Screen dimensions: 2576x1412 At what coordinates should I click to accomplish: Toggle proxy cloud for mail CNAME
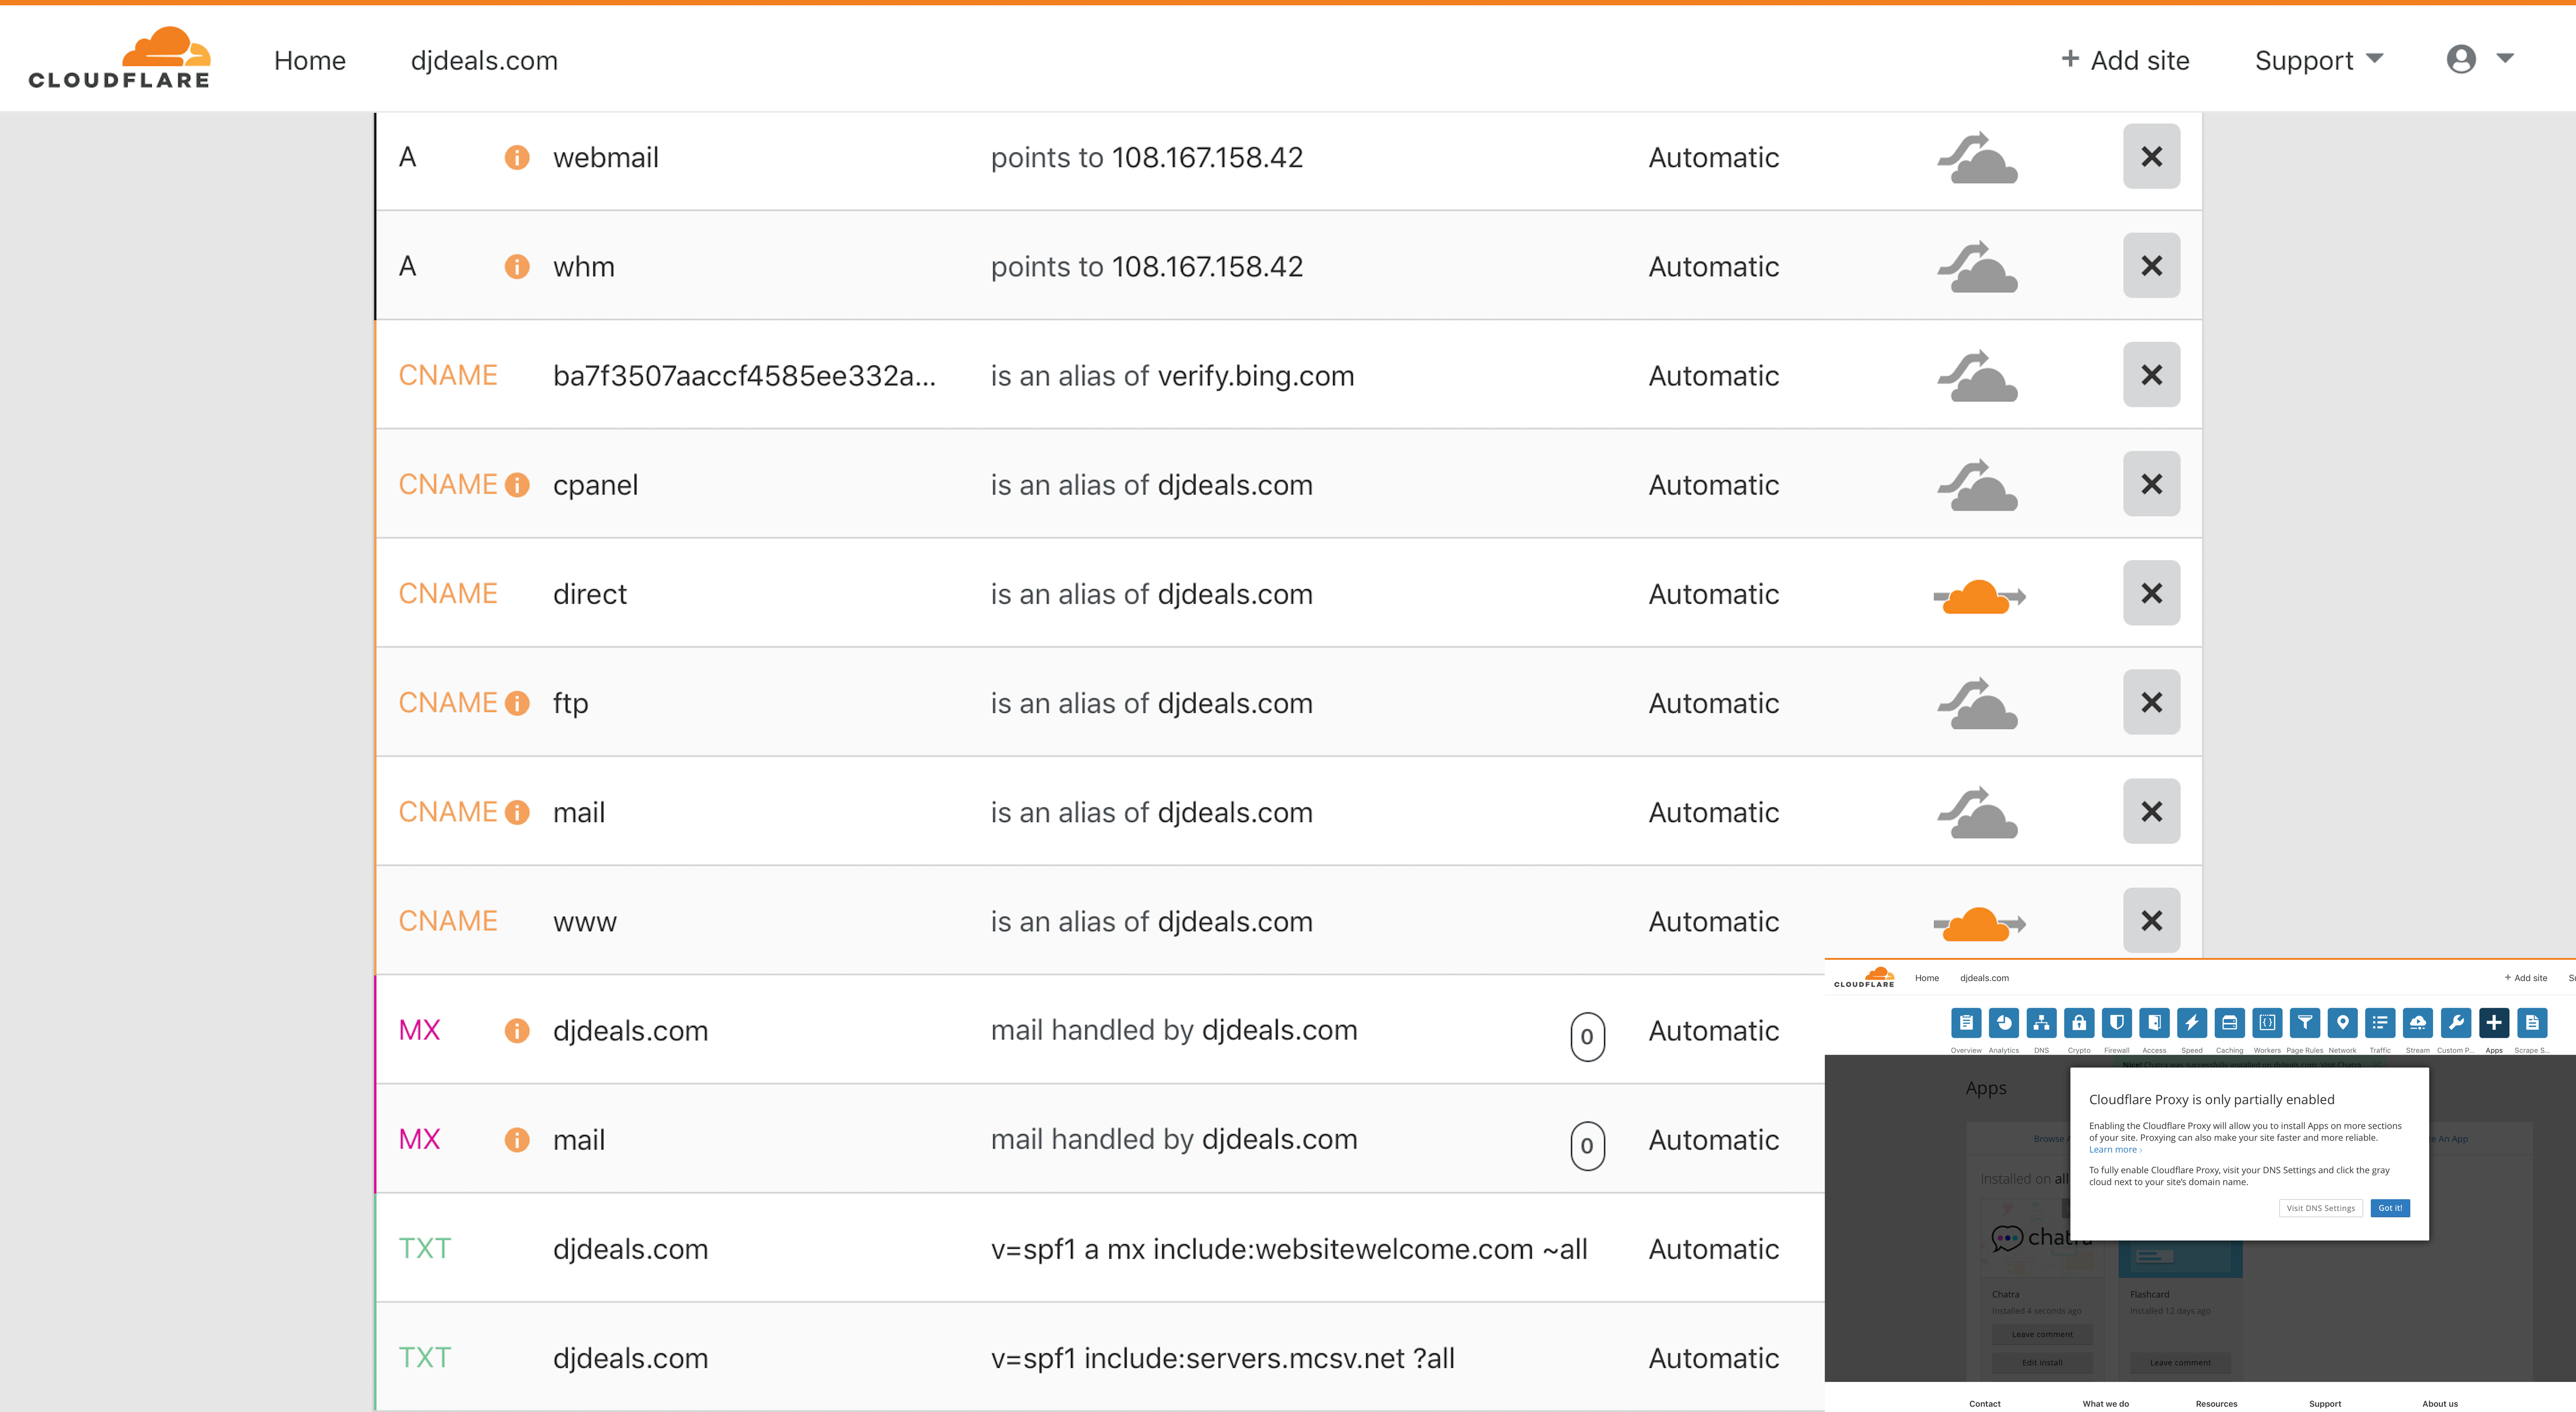(1978, 812)
